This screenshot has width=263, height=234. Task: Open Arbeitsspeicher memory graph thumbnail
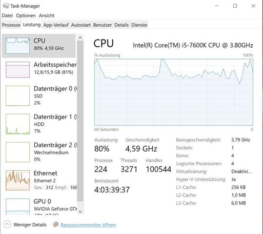pyautogui.click(x=18, y=70)
